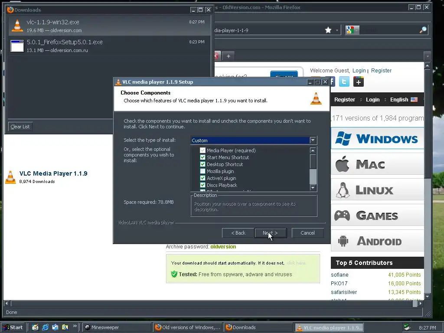Click Back in the VLC setup
Screen dimensions: 444x333
(238, 233)
